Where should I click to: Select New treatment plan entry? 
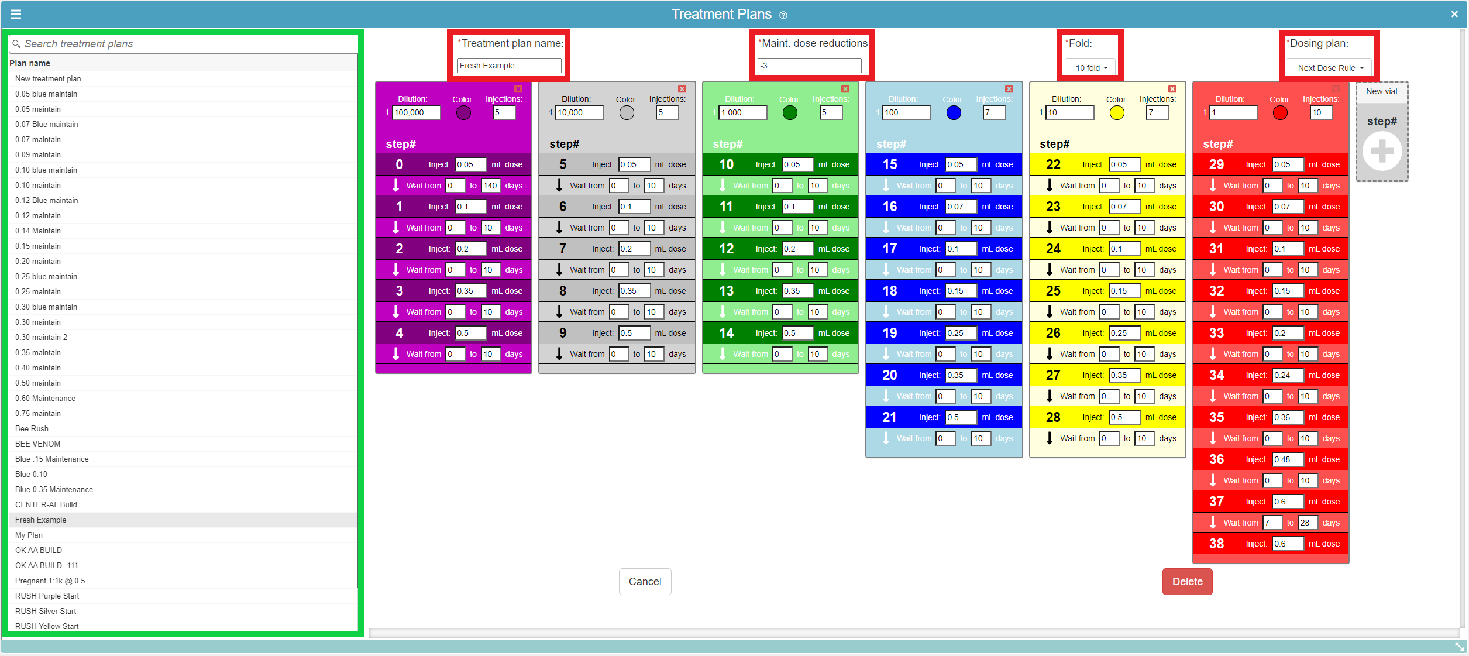[x=48, y=78]
